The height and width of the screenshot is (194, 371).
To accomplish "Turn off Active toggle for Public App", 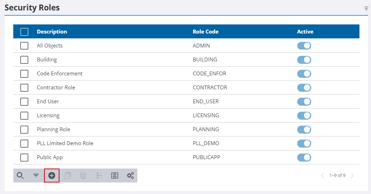I will [x=304, y=157].
